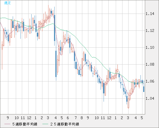Click the 1.06 price axis label
Viewport: 159px width, 128px height.
tap(150, 81)
